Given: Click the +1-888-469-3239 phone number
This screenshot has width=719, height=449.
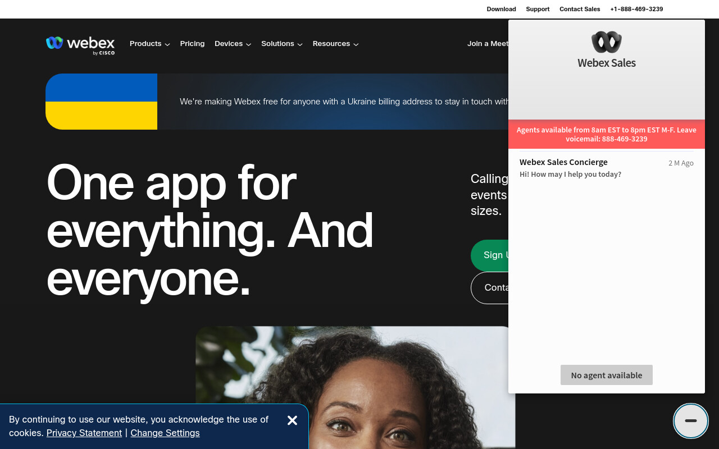Looking at the screenshot, I should 636,9.
